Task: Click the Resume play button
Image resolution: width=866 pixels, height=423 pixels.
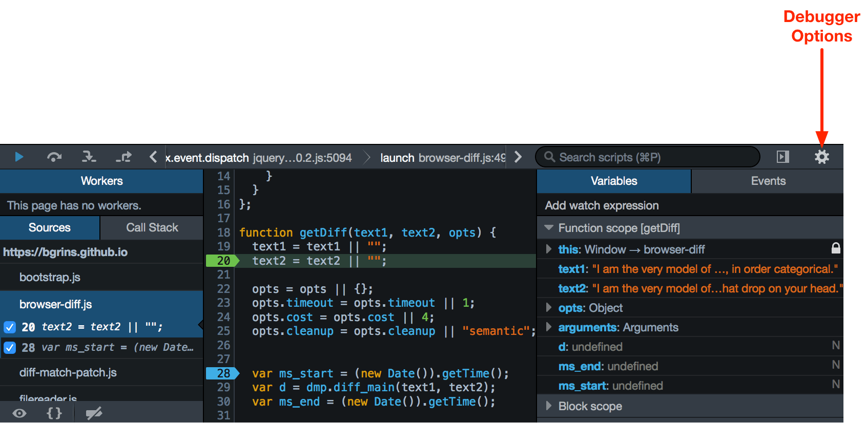Action: coord(19,157)
